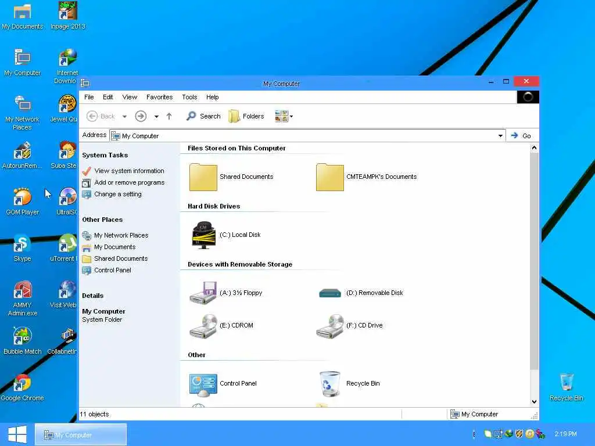Collapse the Other Places section header
The height and width of the screenshot is (446, 595).
coord(102,220)
